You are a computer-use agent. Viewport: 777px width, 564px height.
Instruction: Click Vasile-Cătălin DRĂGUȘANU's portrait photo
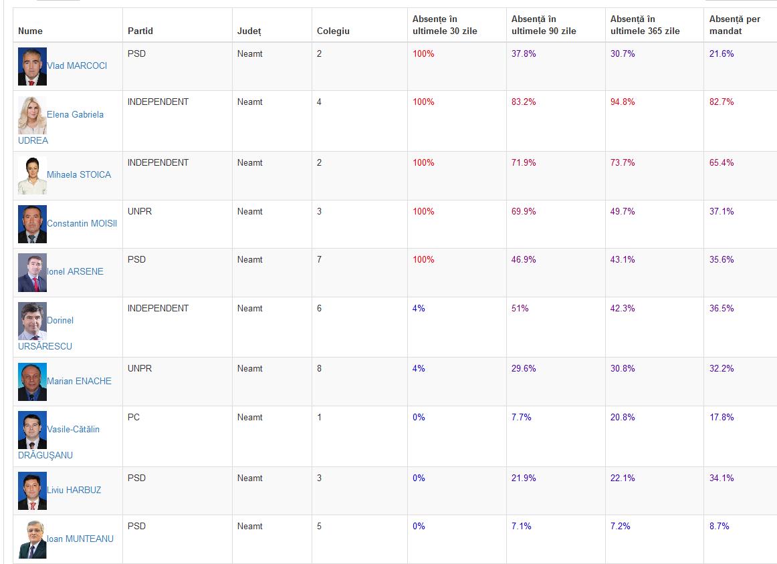pos(32,430)
